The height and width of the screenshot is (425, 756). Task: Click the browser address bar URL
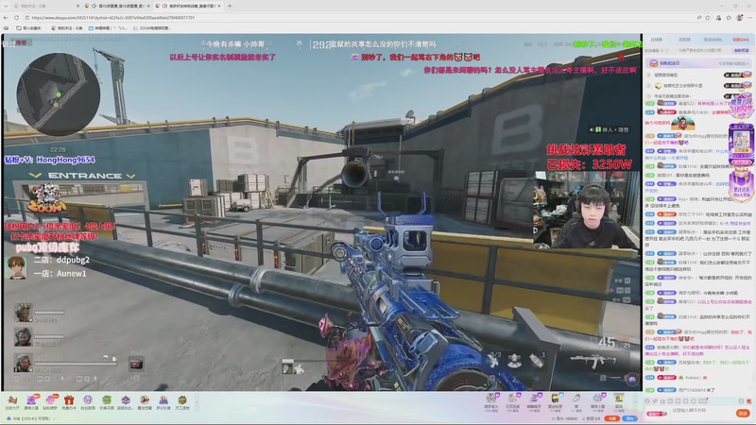click(113, 18)
